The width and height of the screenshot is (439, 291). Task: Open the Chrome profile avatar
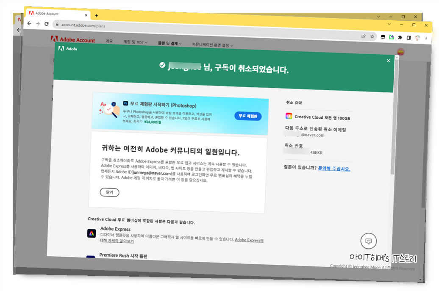tap(417, 38)
